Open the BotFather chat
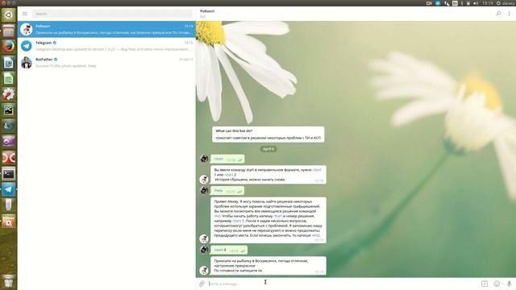This screenshot has height=290, width=516. click(106, 63)
